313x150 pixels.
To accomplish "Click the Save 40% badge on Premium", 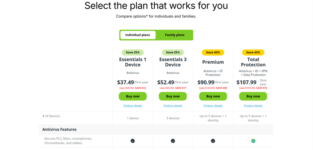I will (213, 53).
